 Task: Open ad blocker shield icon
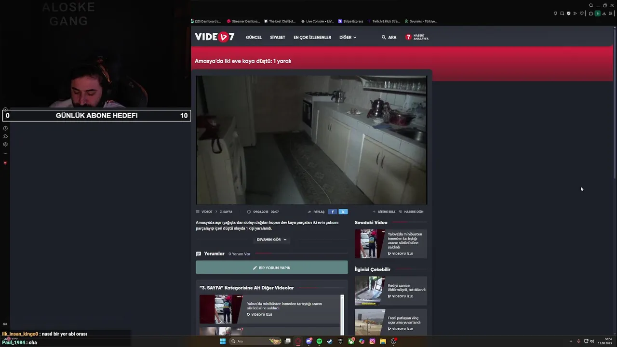569,13
